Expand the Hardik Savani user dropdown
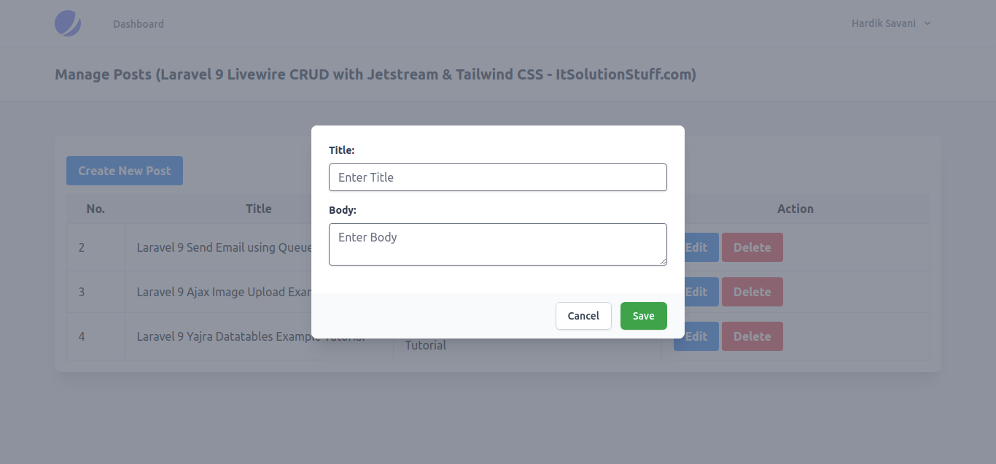The image size is (996, 464). point(891,23)
